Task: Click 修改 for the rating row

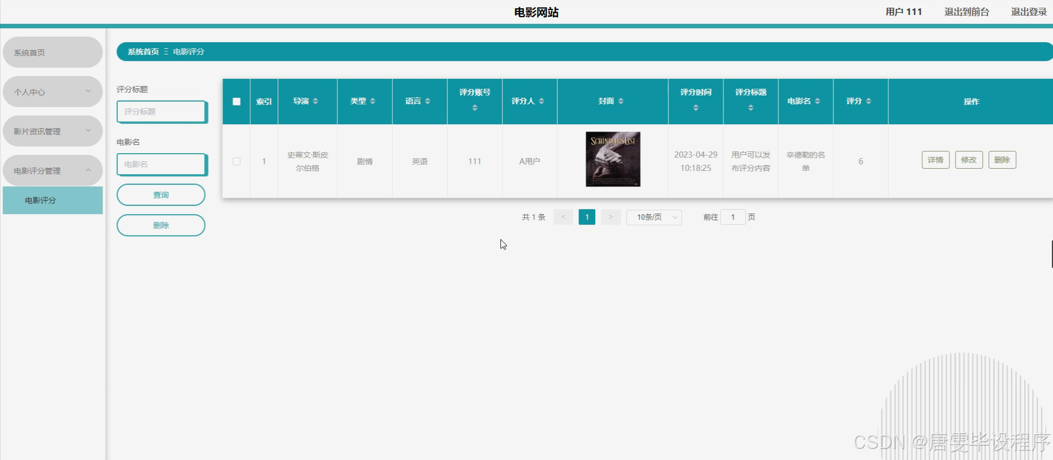Action: click(969, 160)
